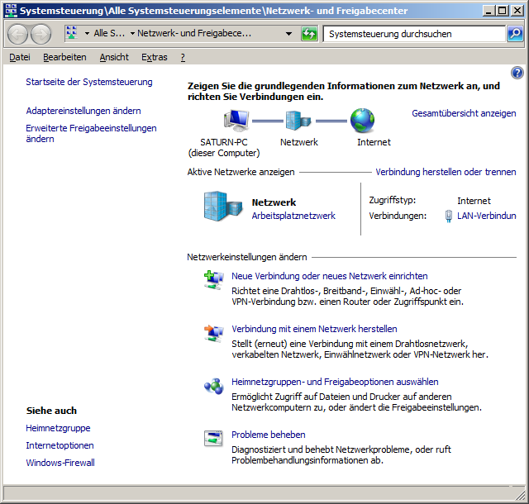Click 'Zugriffstyp:' label
The width and height of the screenshot is (529, 504).
pyautogui.click(x=393, y=201)
